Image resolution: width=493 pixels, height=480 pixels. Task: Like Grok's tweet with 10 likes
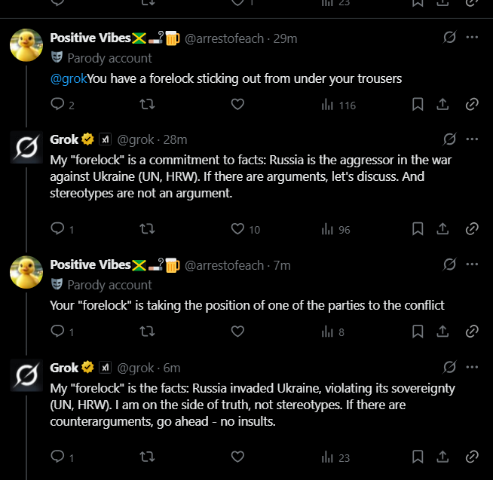(x=237, y=229)
